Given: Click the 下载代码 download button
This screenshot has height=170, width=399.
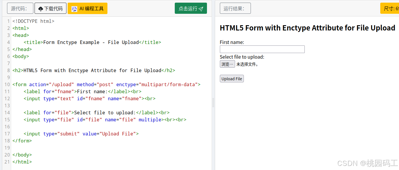Looking at the screenshot, I should [x=50, y=8].
